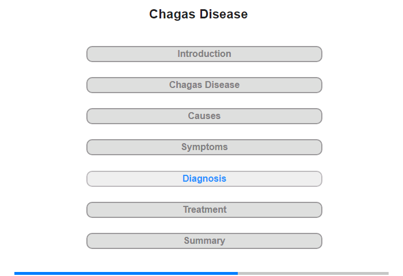The height and width of the screenshot is (276, 403).
Task: Click the Chagas Disease menu button
Action: pos(204,85)
